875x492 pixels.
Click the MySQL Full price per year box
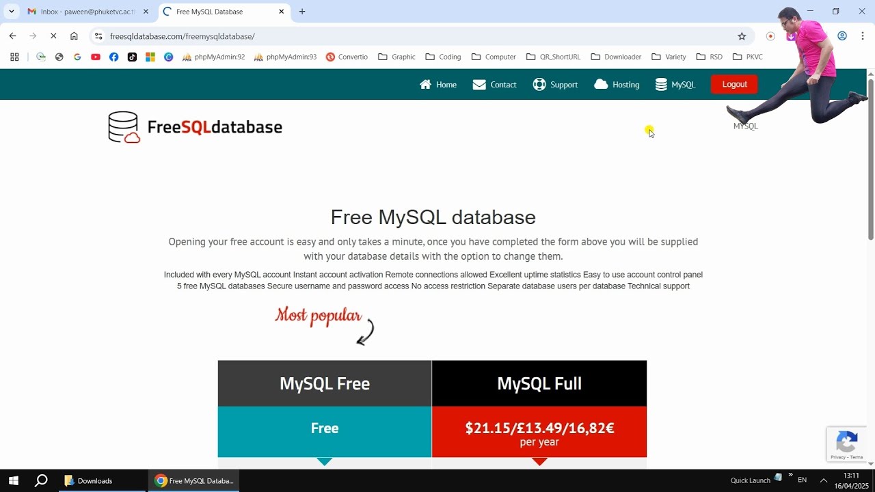point(539,432)
